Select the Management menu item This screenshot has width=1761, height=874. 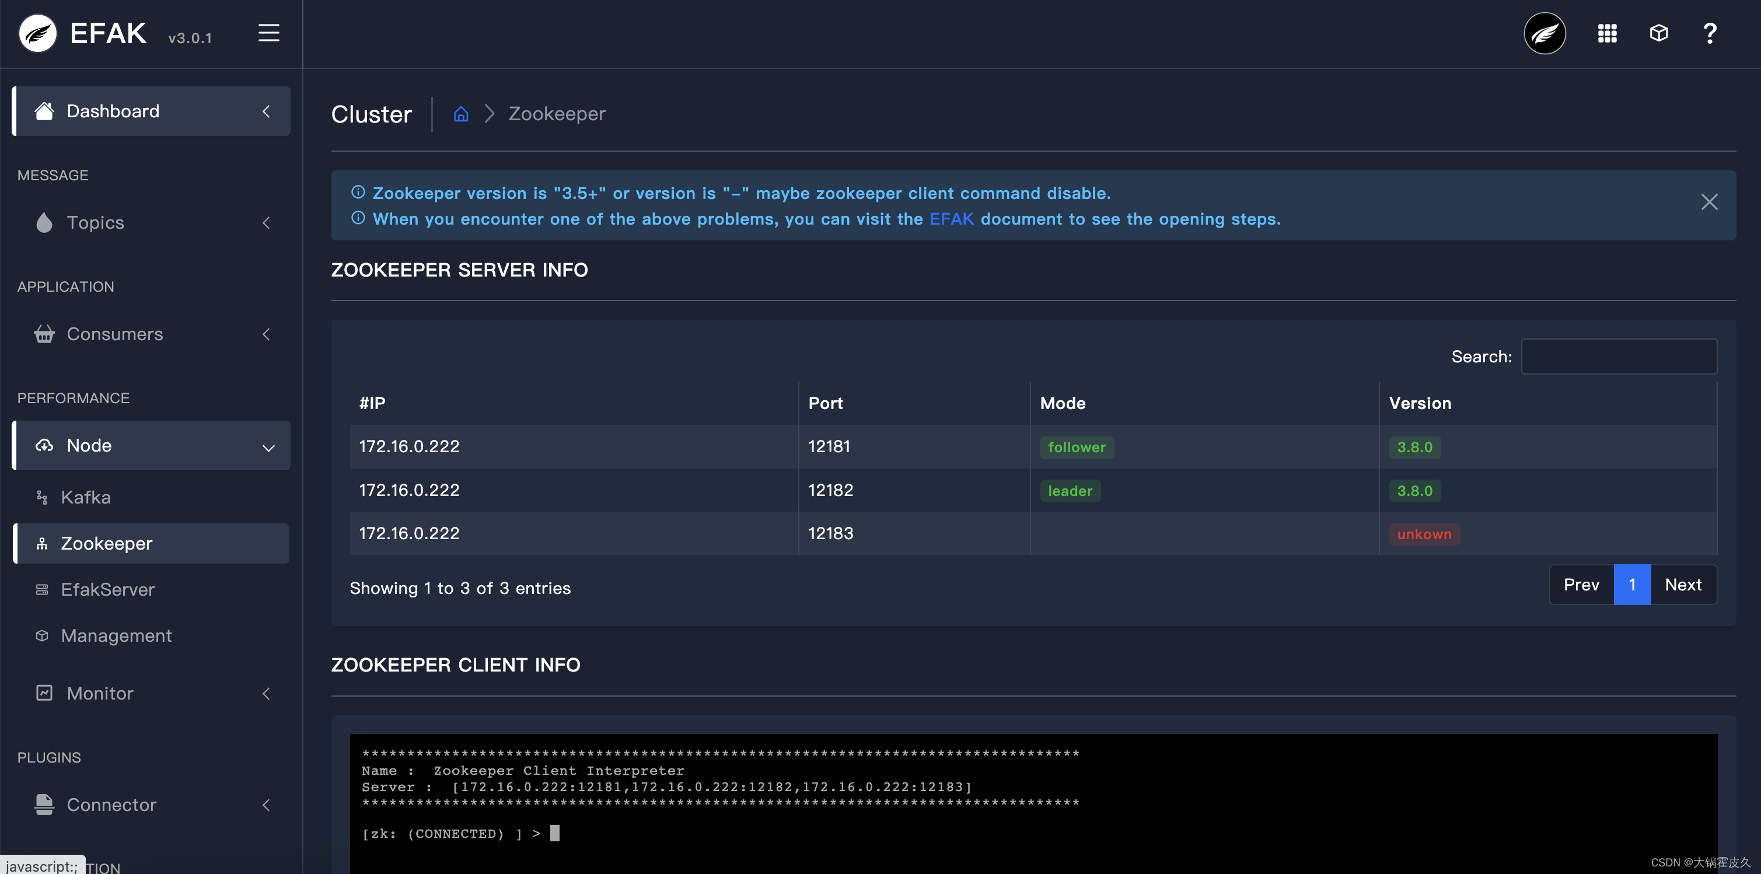coord(116,635)
